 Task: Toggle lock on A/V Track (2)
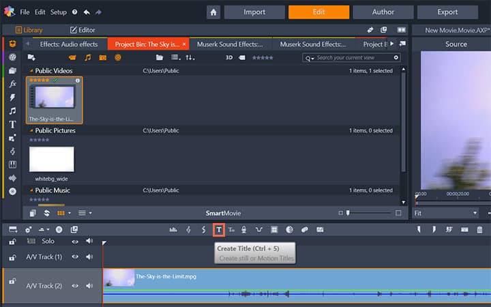(12, 281)
